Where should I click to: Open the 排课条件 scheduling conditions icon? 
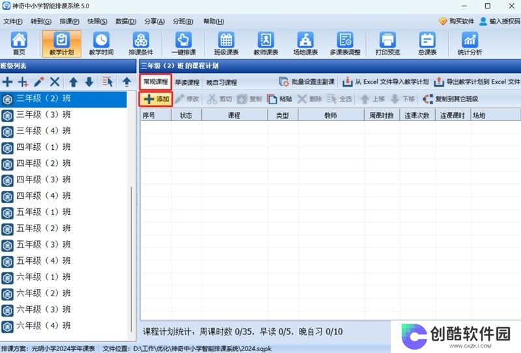(x=141, y=44)
